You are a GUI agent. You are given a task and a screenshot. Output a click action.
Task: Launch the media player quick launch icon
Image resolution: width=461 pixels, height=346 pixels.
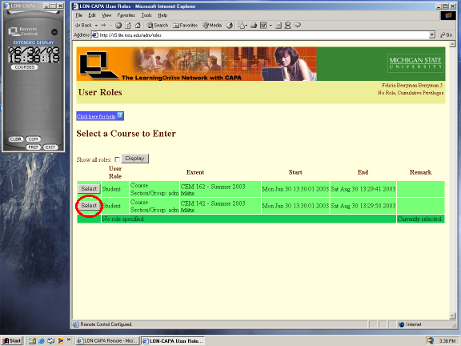point(60,340)
